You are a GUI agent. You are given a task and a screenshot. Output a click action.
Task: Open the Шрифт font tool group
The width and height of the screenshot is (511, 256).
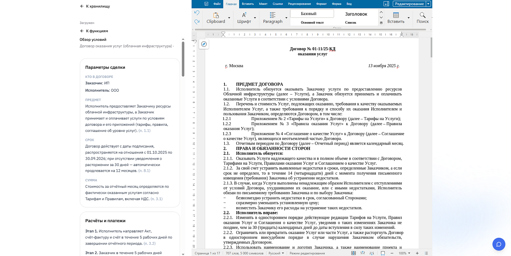pos(244,18)
